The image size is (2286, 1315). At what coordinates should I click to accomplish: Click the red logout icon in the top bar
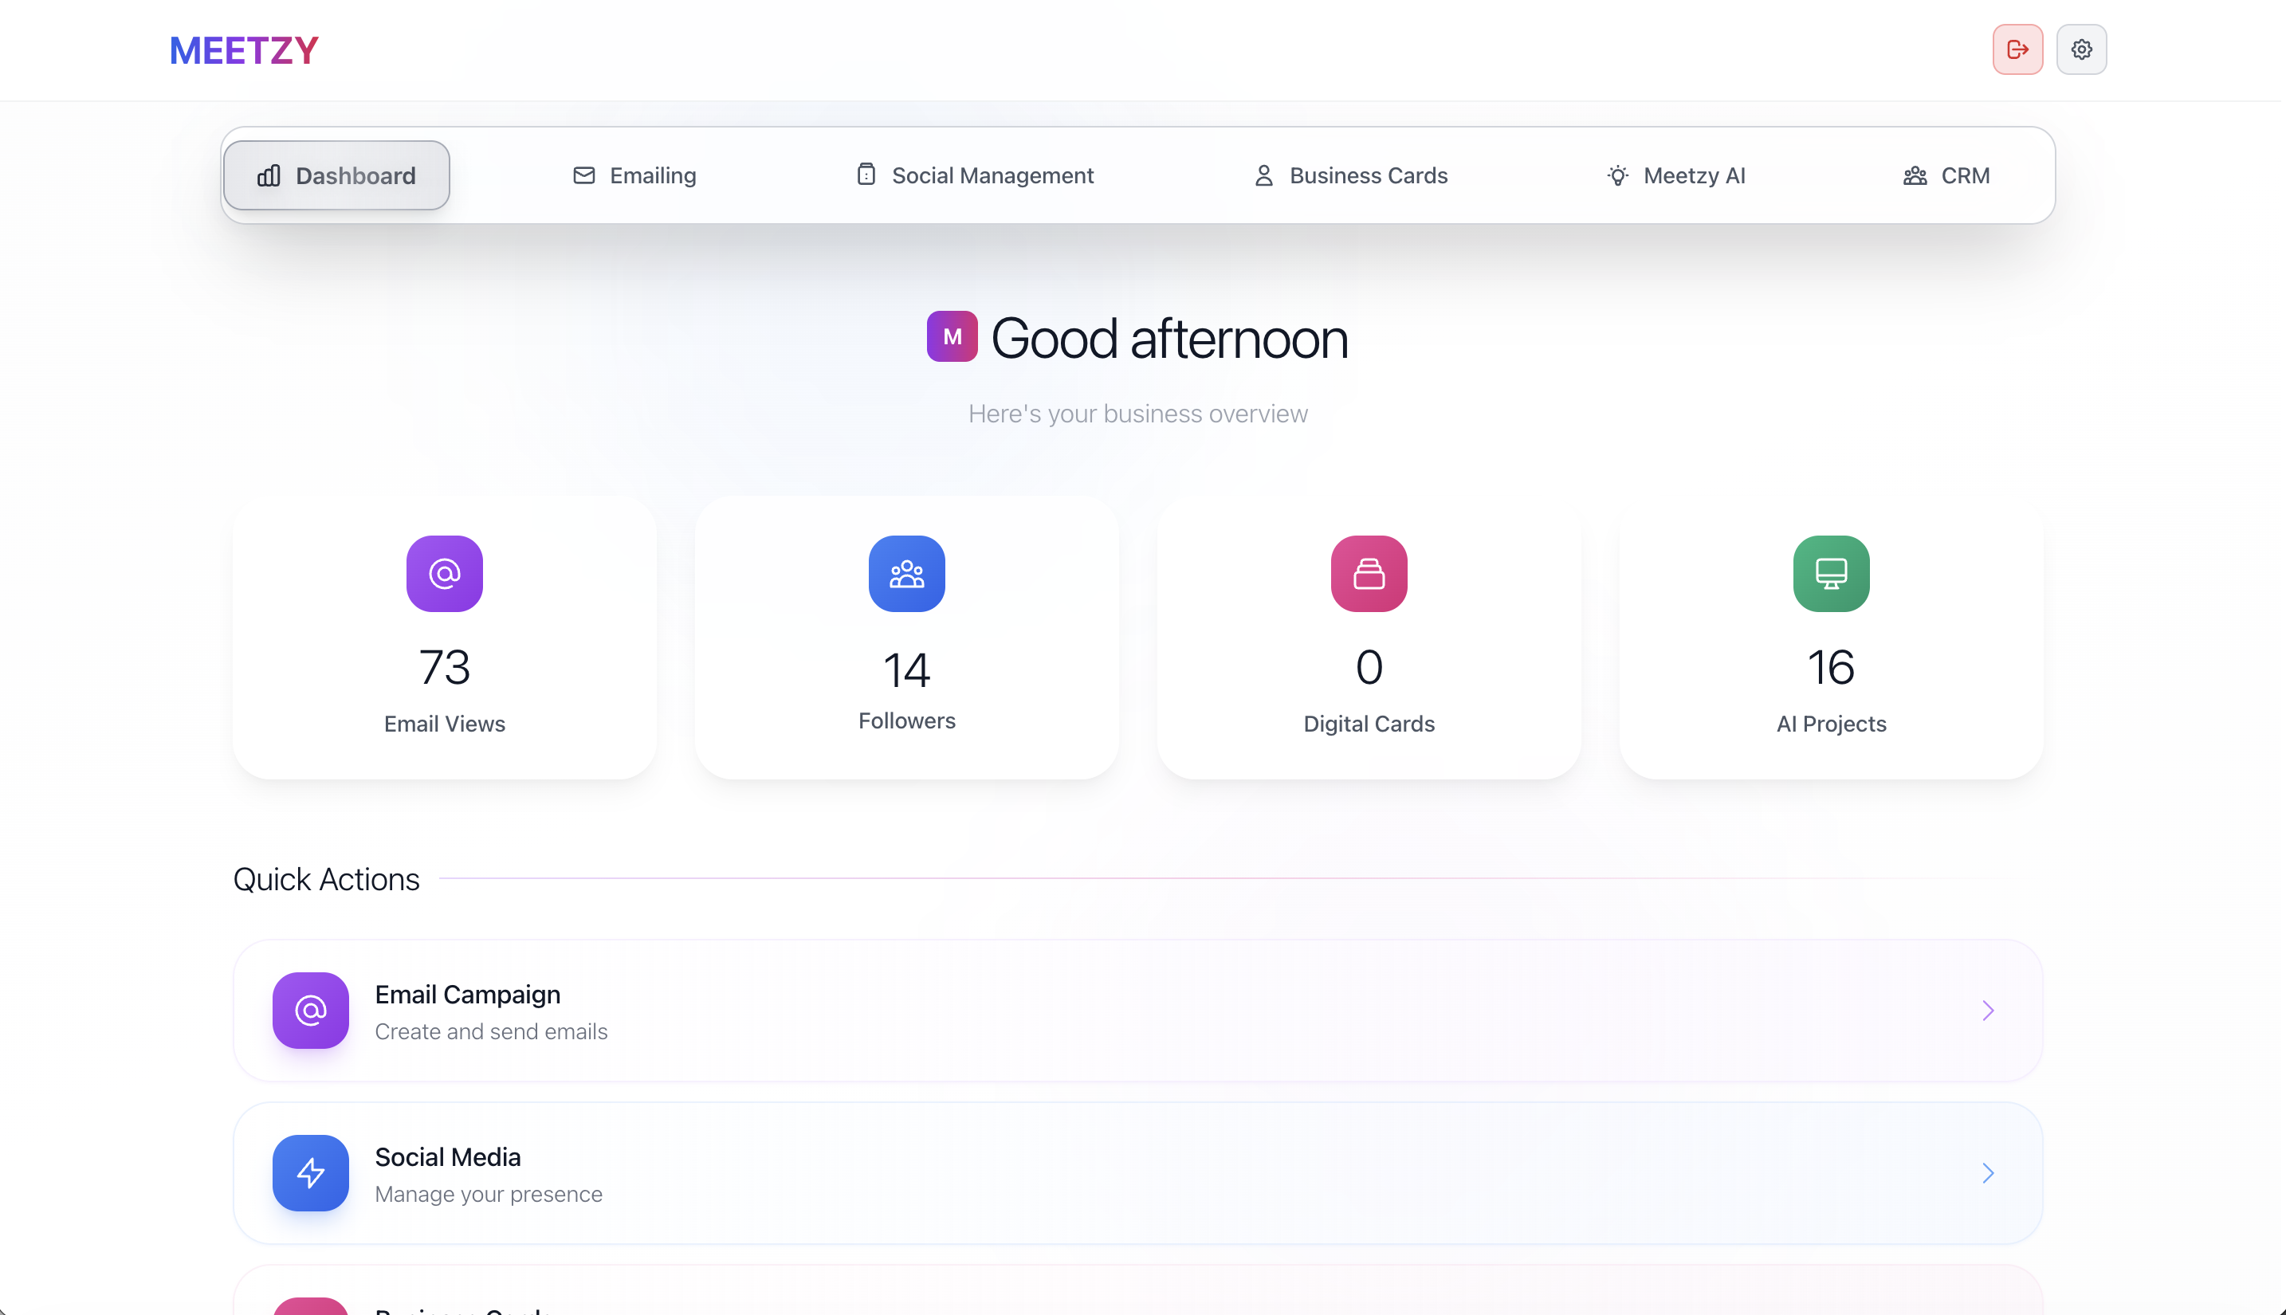pos(2017,49)
